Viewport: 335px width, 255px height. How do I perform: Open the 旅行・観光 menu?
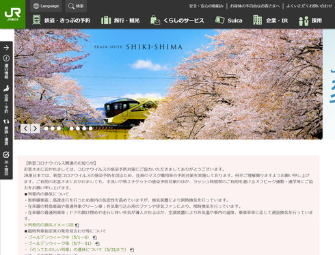pyautogui.click(x=120, y=21)
